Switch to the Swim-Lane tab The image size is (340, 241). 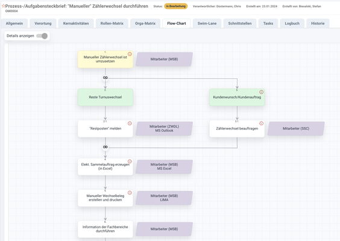[x=207, y=23]
